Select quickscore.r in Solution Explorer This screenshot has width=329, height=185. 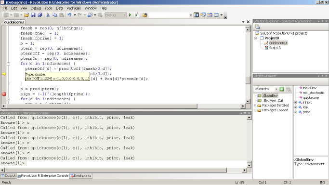tap(278, 43)
